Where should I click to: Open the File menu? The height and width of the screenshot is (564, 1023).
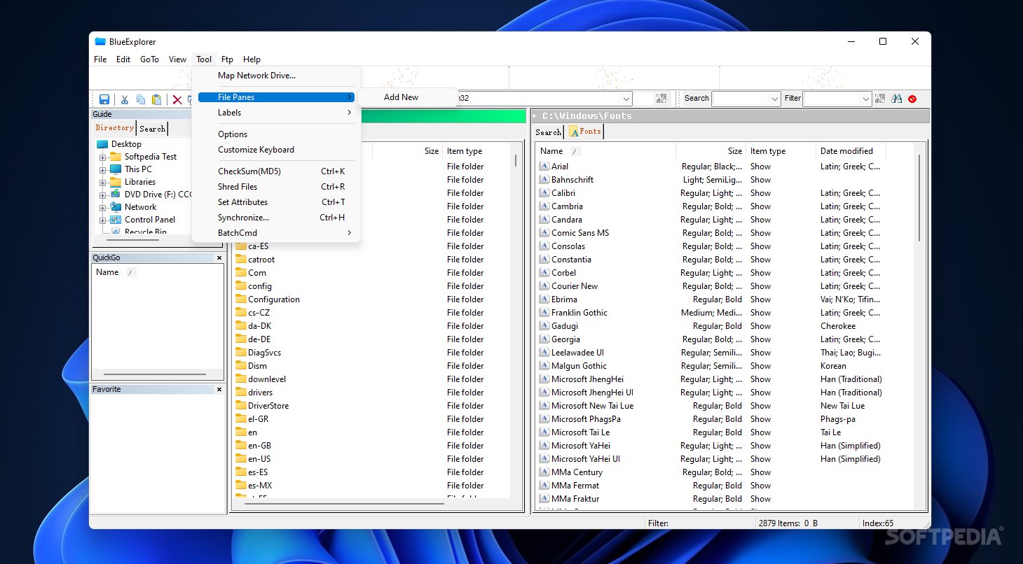coord(100,59)
